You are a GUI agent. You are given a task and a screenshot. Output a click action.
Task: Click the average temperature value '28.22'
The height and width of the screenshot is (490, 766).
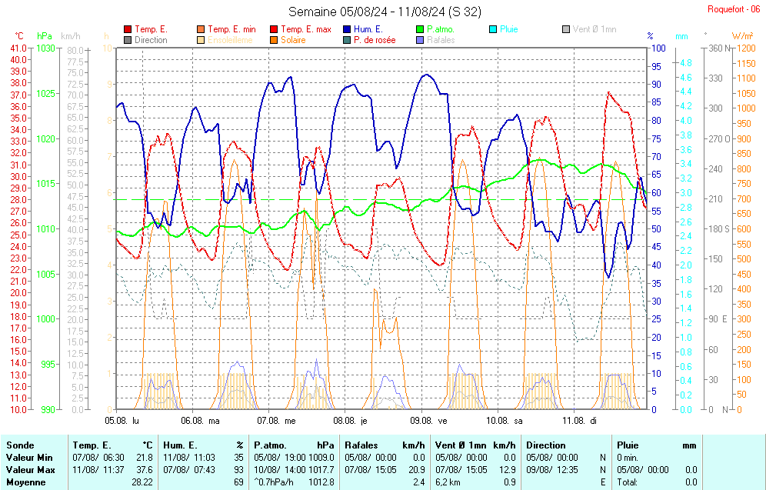coord(142,482)
